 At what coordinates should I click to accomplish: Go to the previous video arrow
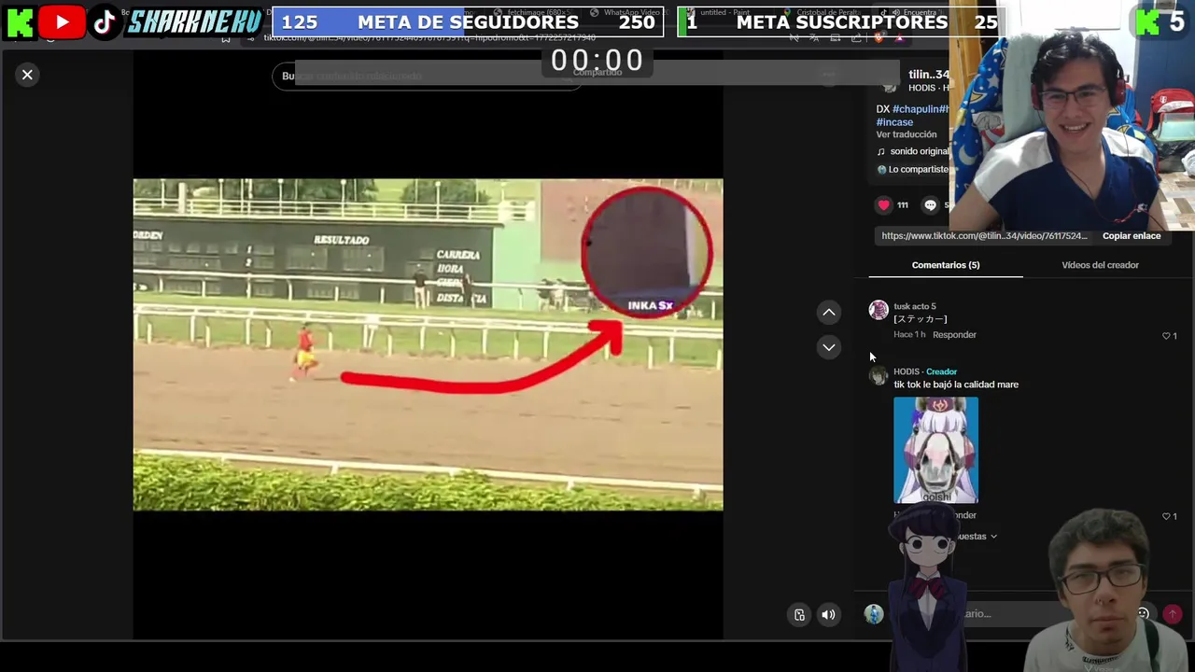pos(829,313)
